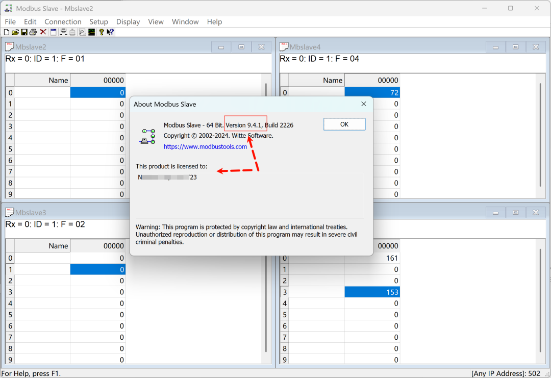Select row 4 name cell in Mbslave3
The image size is (551, 378).
tap(42, 303)
